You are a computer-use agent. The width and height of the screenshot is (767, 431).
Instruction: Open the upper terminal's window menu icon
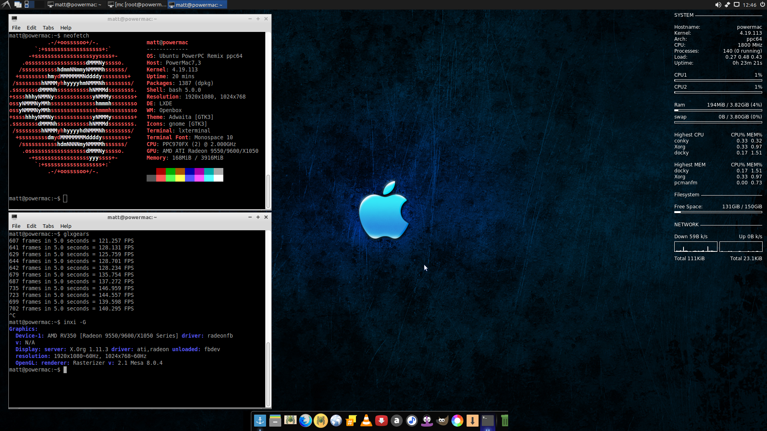[14, 19]
